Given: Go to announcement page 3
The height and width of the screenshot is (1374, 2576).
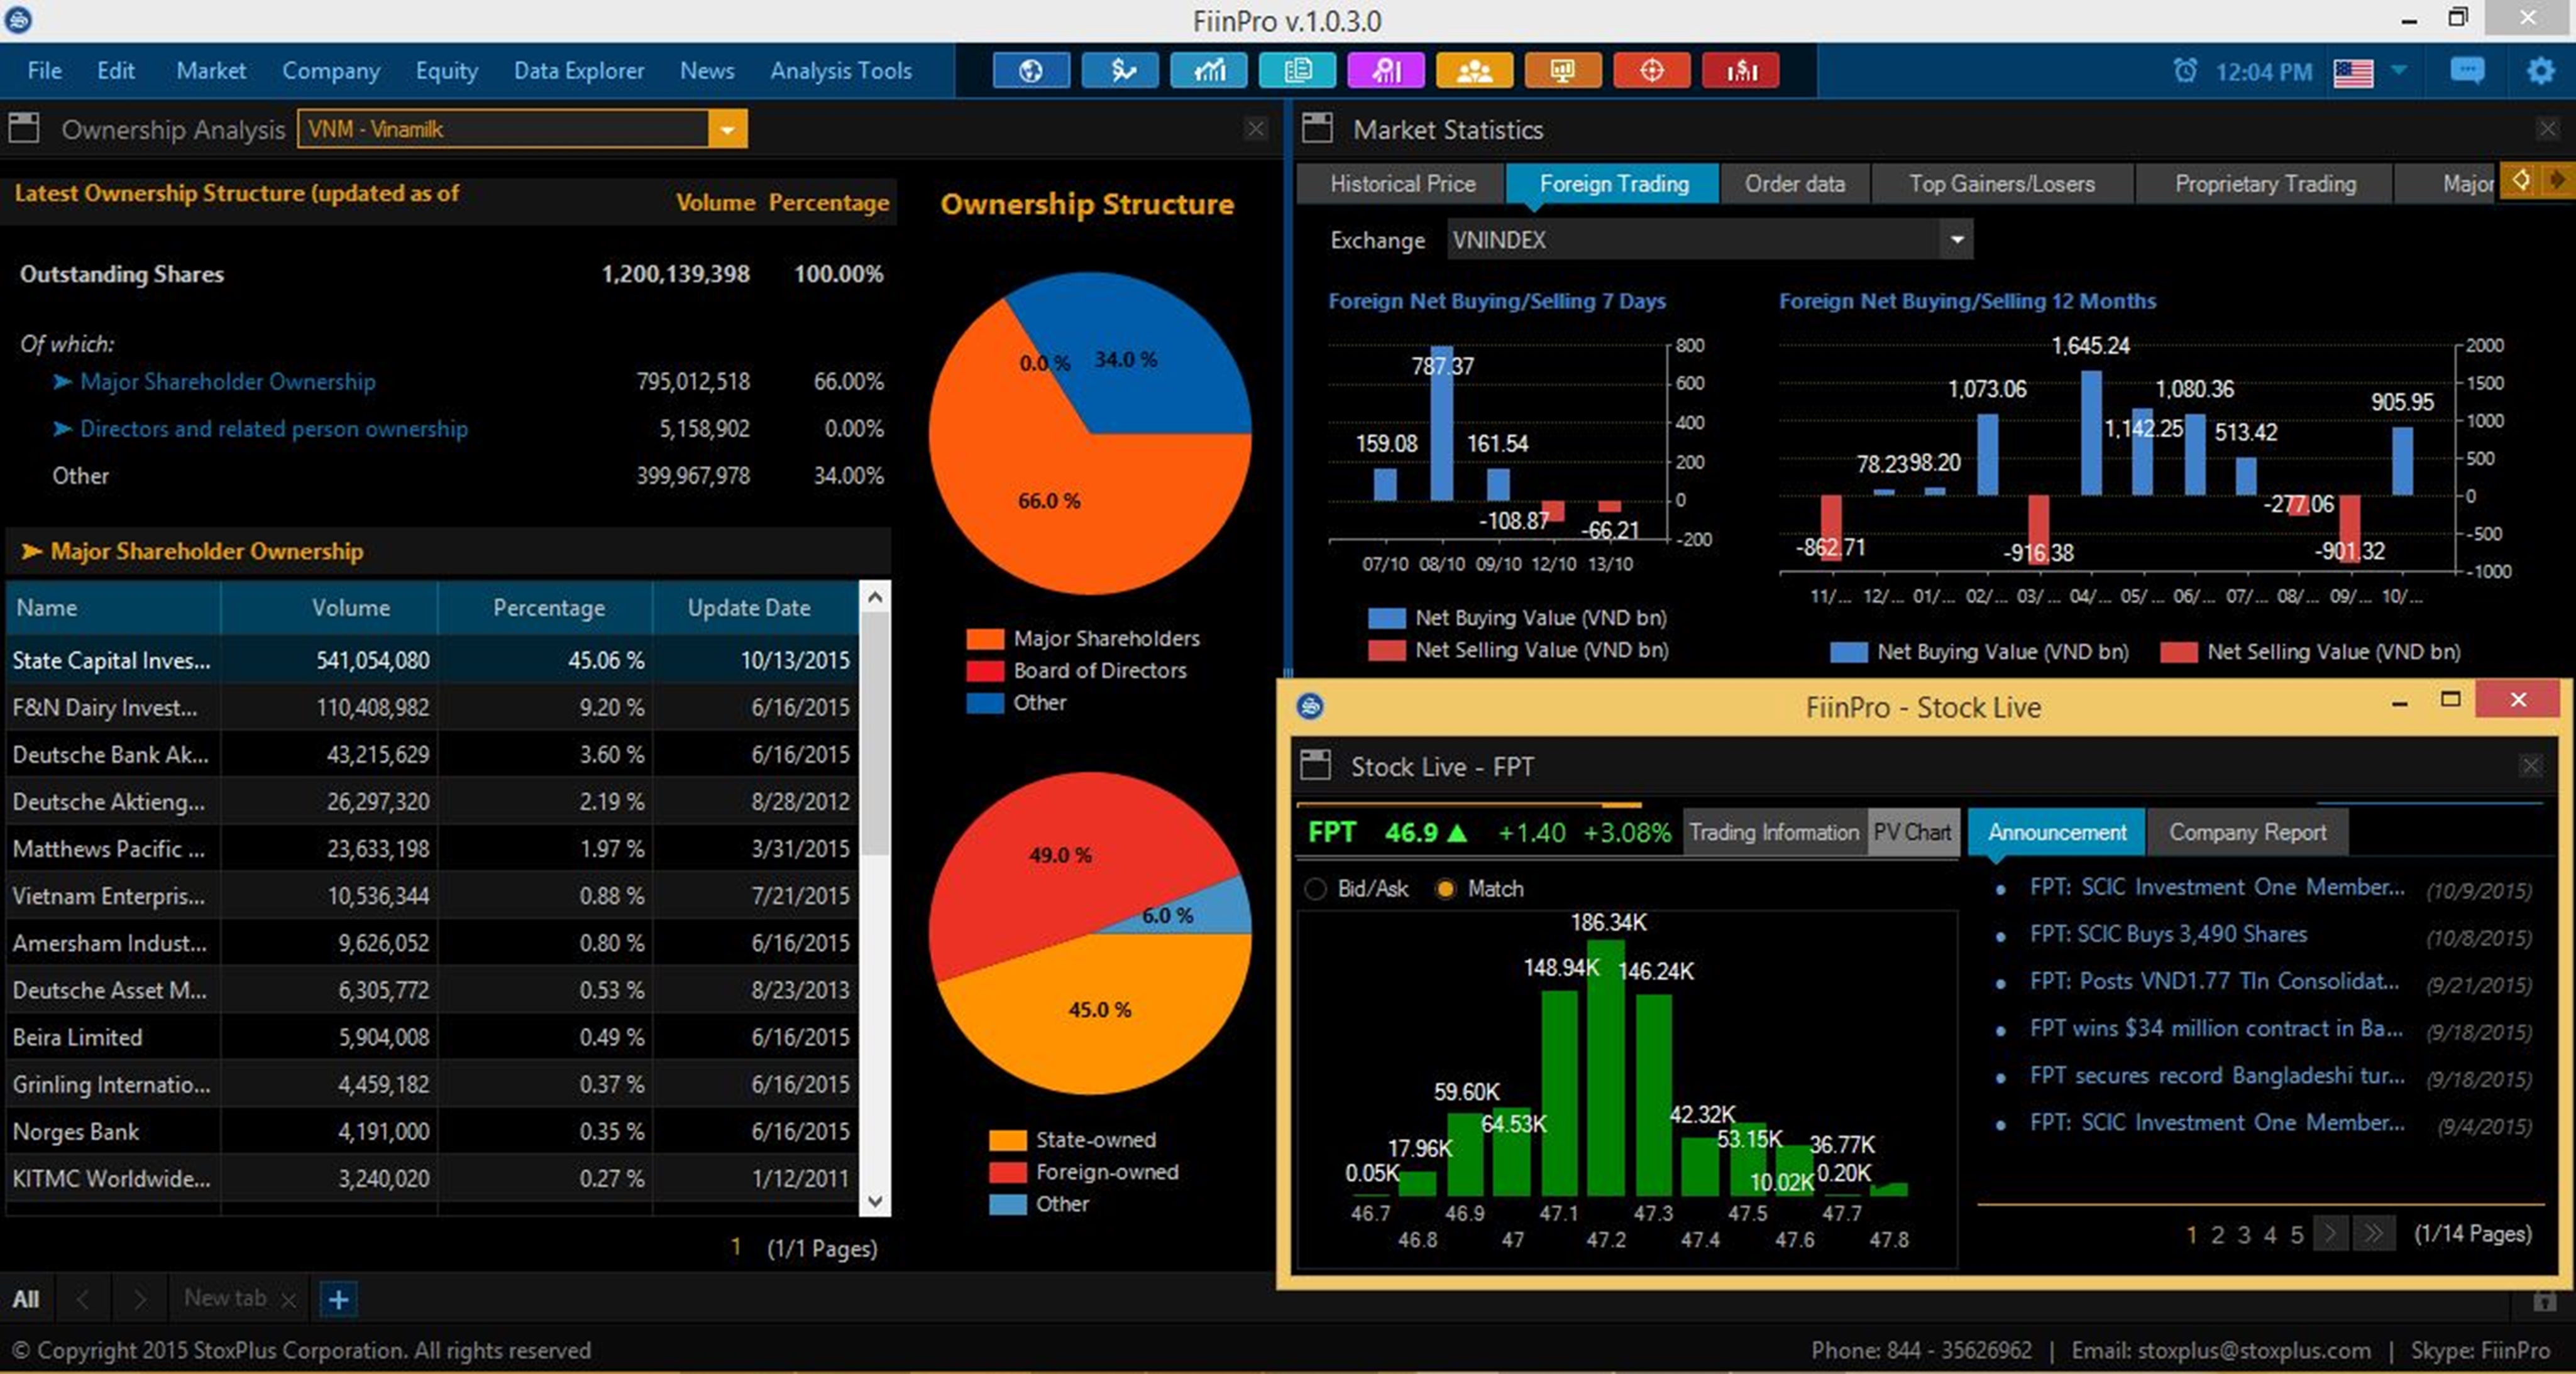Looking at the screenshot, I should pyautogui.click(x=2244, y=1235).
